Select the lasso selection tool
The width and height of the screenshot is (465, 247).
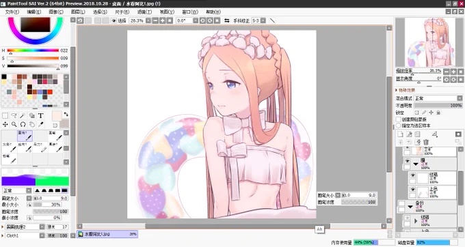[14, 115]
